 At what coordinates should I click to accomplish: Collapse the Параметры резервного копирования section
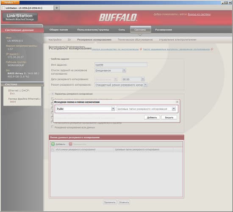click(x=53, y=94)
